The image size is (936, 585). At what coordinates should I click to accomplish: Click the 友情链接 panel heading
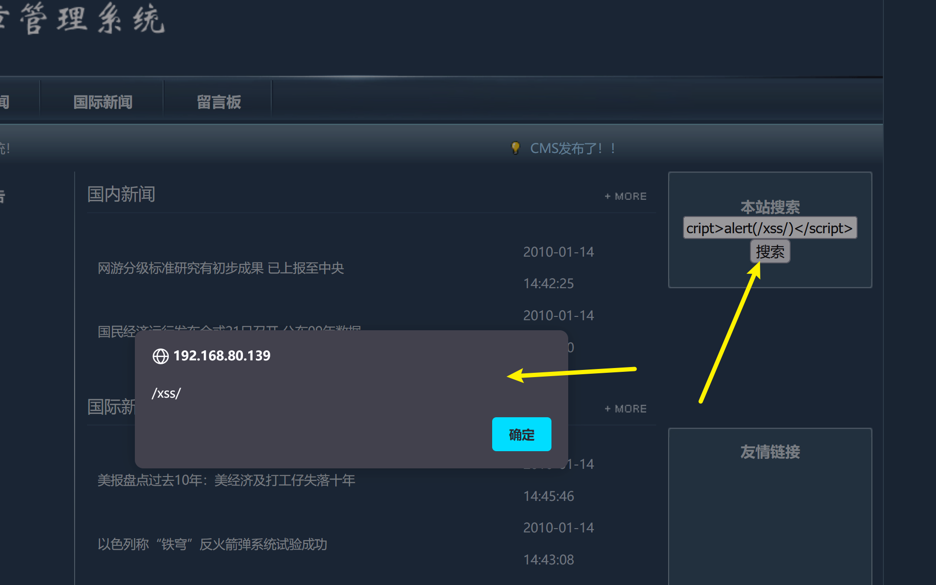point(770,452)
